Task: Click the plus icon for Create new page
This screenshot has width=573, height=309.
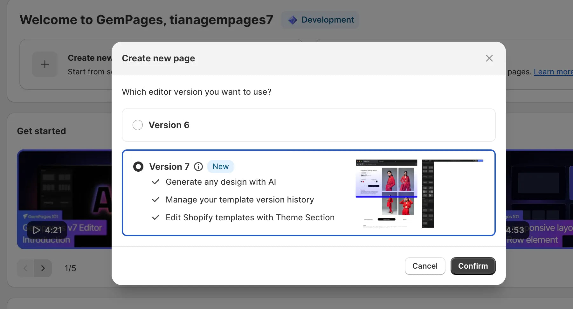Action: click(x=45, y=64)
